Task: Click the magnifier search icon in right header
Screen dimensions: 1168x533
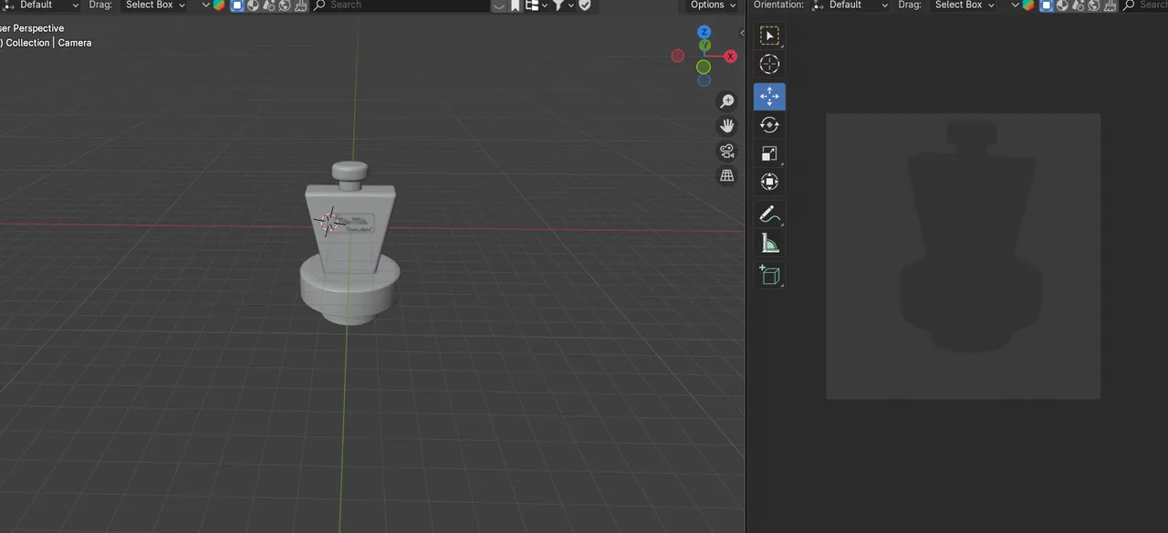Action: (x=1128, y=5)
